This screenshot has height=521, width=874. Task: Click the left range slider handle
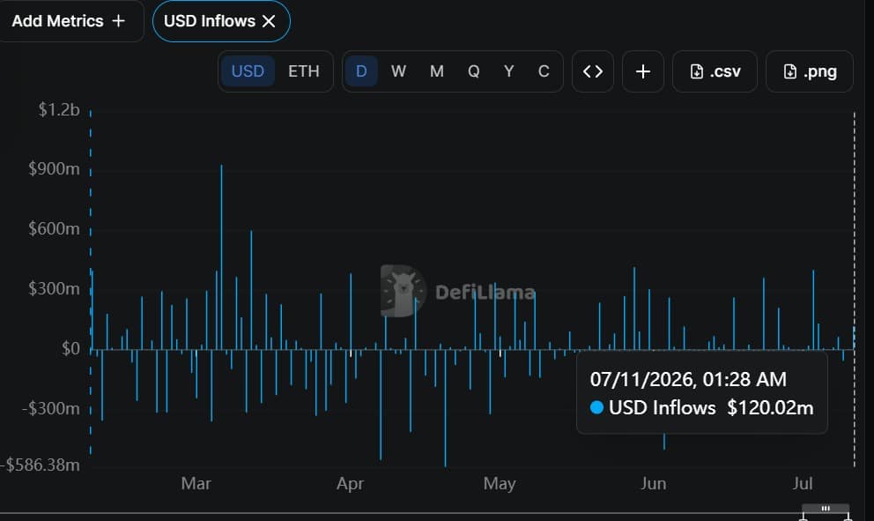pyautogui.click(x=804, y=518)
